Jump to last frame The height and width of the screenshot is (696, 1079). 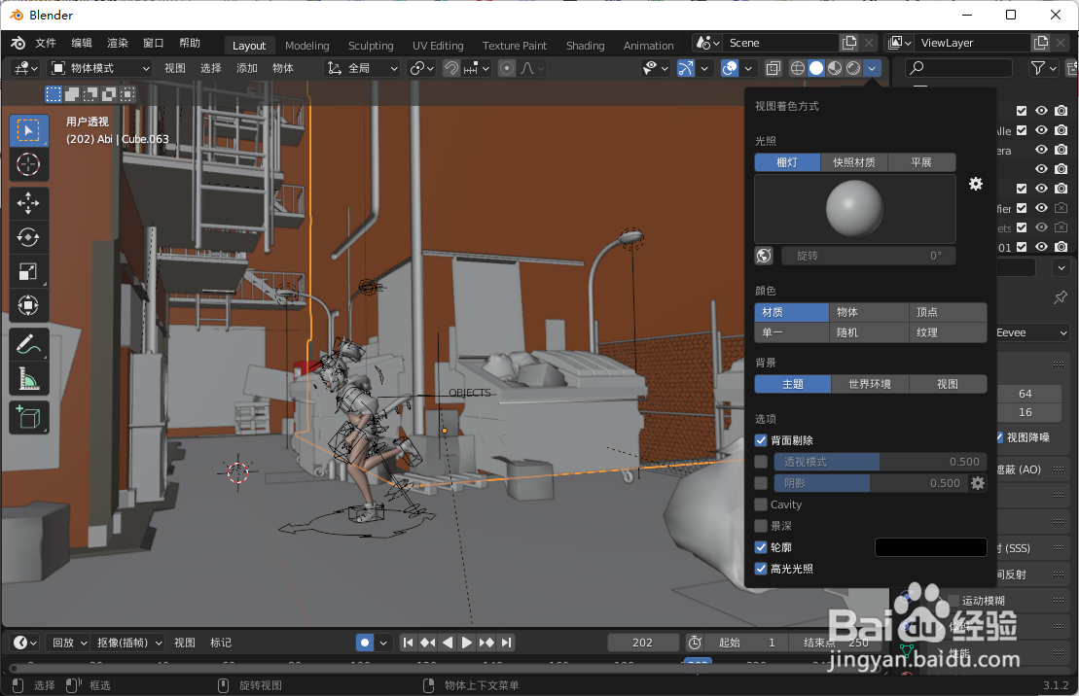[507, 643]
